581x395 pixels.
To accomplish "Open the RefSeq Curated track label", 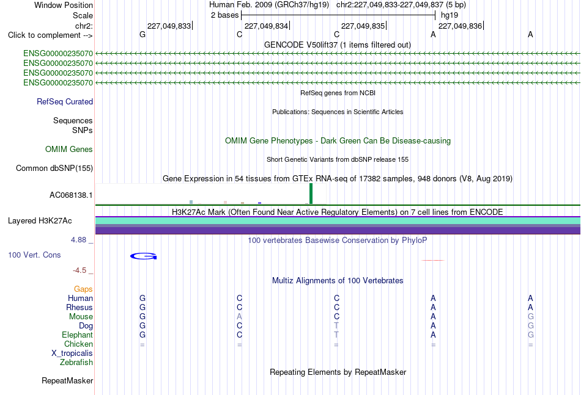I will pos(65,101).
